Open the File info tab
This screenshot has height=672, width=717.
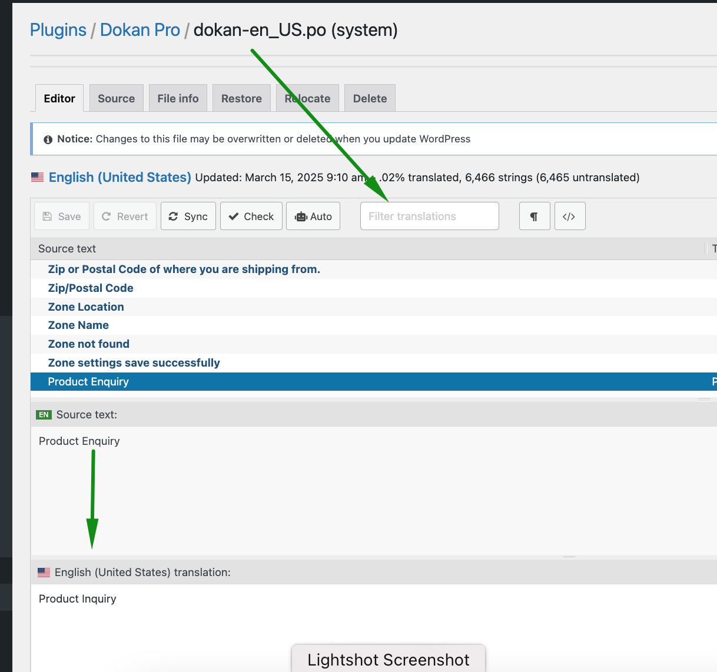178,98
